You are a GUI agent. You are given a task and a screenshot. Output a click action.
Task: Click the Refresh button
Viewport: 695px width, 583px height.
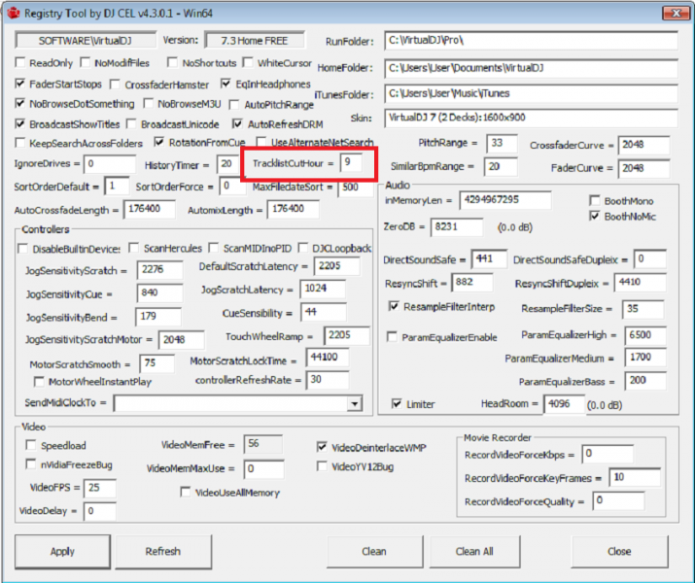tap(163, 552)
